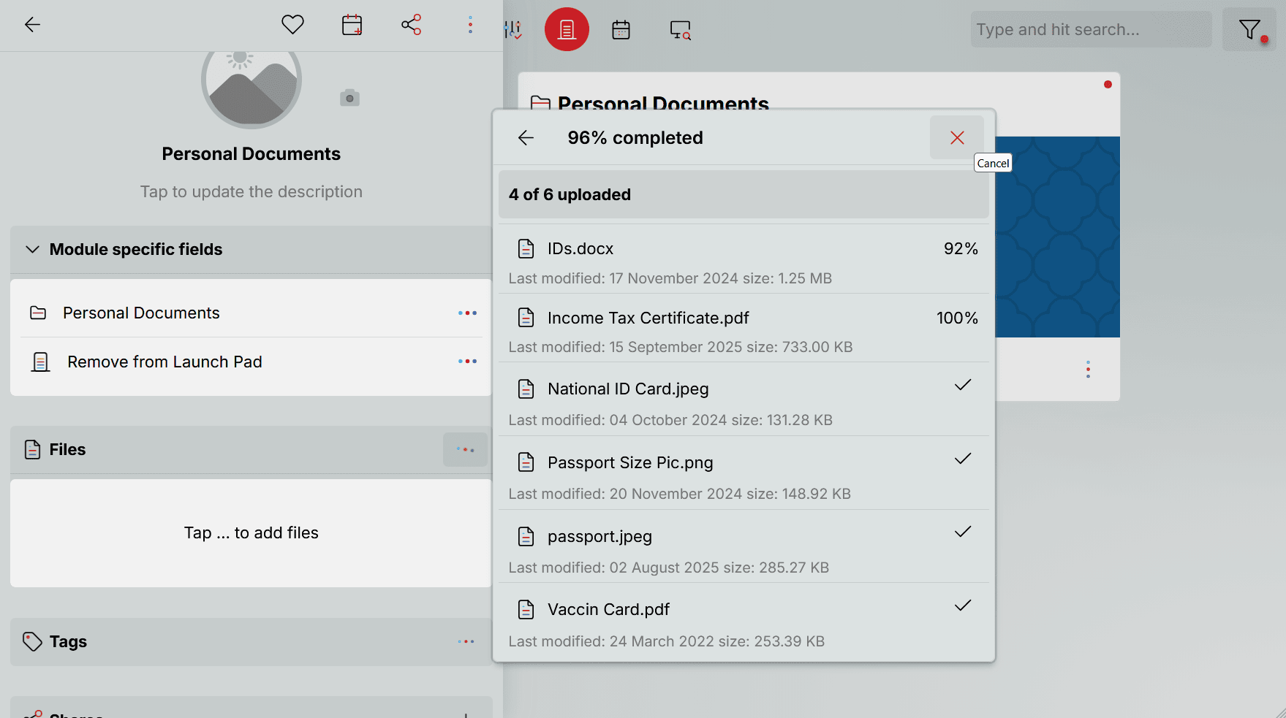Viewport: 1286px width, 718px height.
Task: Click the share icon at the top
Action: [x=412, y=24]
